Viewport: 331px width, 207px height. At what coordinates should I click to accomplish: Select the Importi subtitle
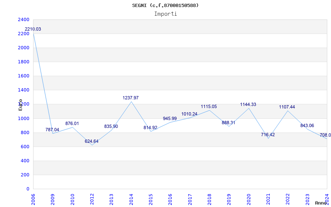165,14
